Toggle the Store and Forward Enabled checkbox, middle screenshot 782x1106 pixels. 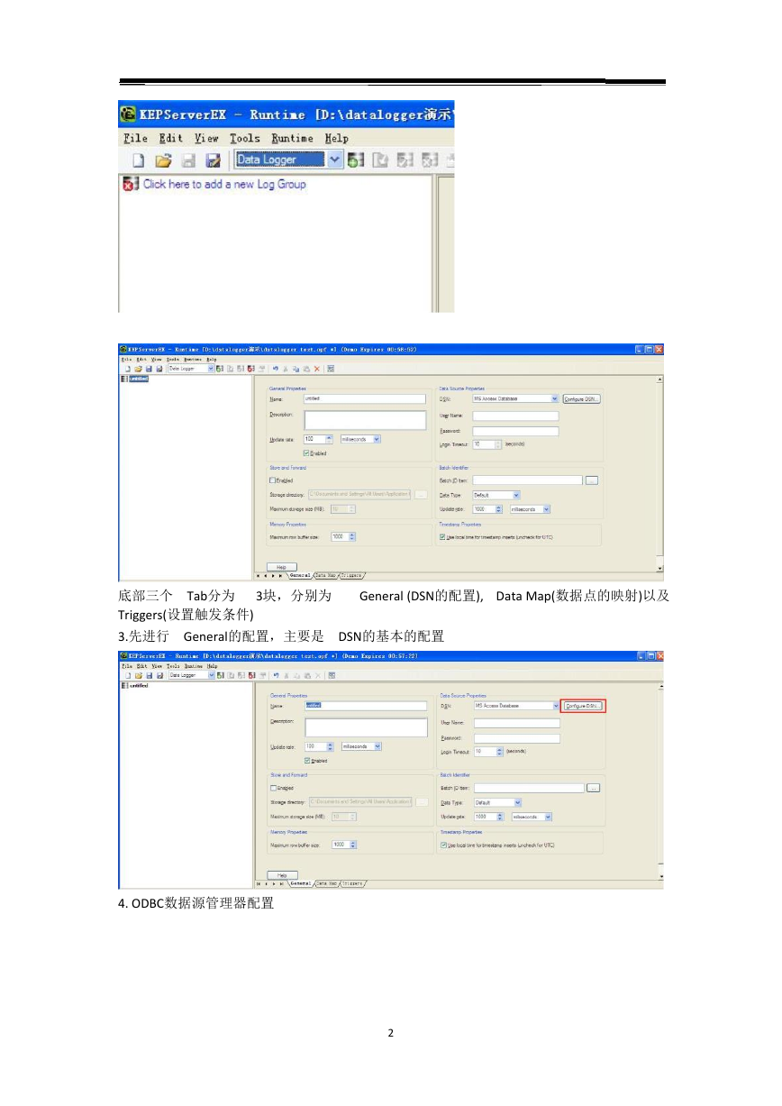tap(272, 480)
